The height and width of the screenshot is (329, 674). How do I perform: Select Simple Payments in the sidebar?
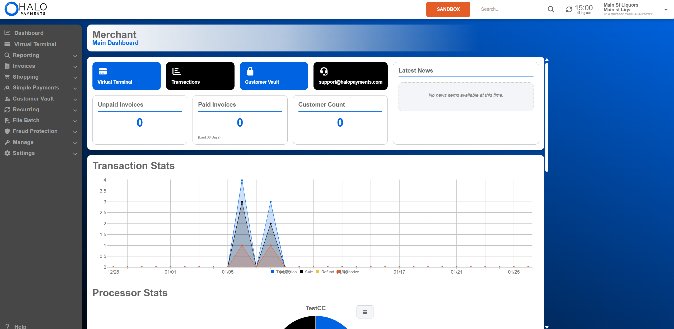[36, 88]
